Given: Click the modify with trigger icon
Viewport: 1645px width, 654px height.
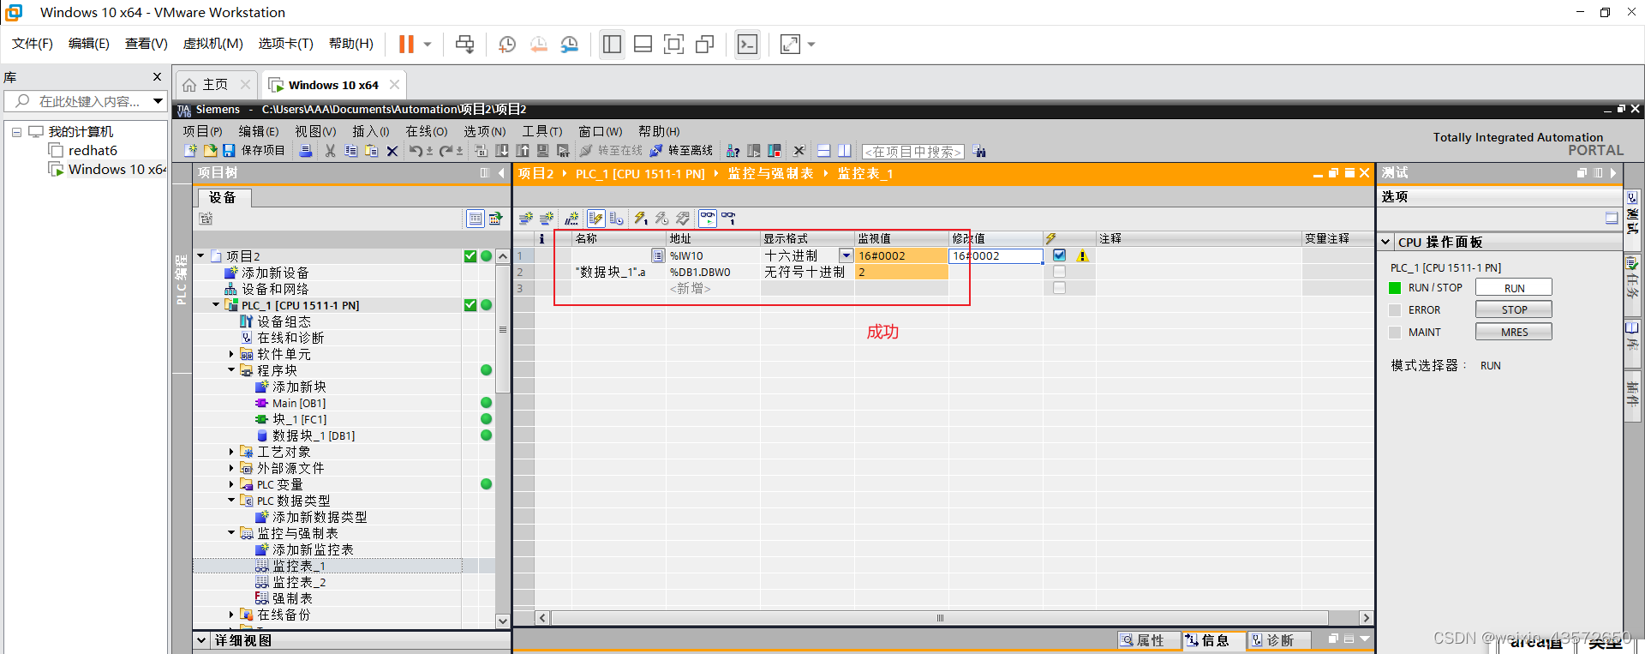Looking at the screenshot, I should point(661,219).
